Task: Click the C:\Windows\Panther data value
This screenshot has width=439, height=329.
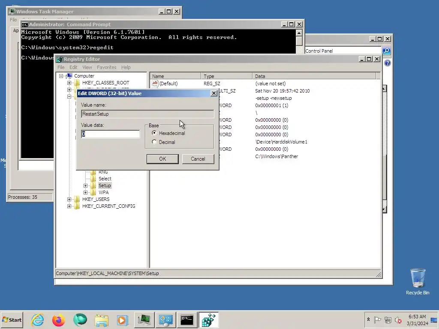Action: [x=277, y=156]
